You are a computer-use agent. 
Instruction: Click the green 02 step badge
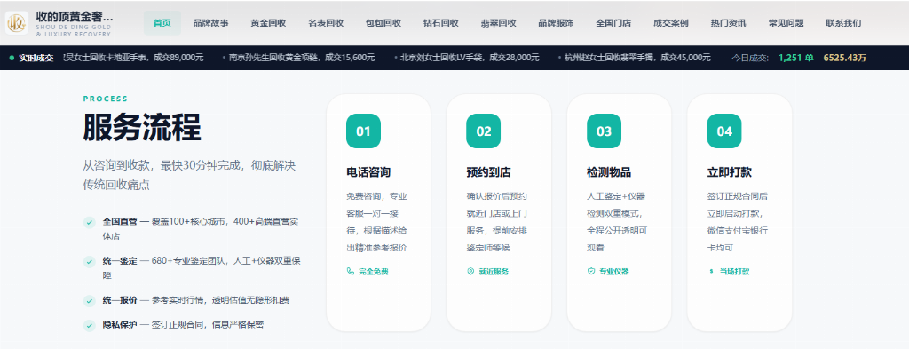(484, 131)
